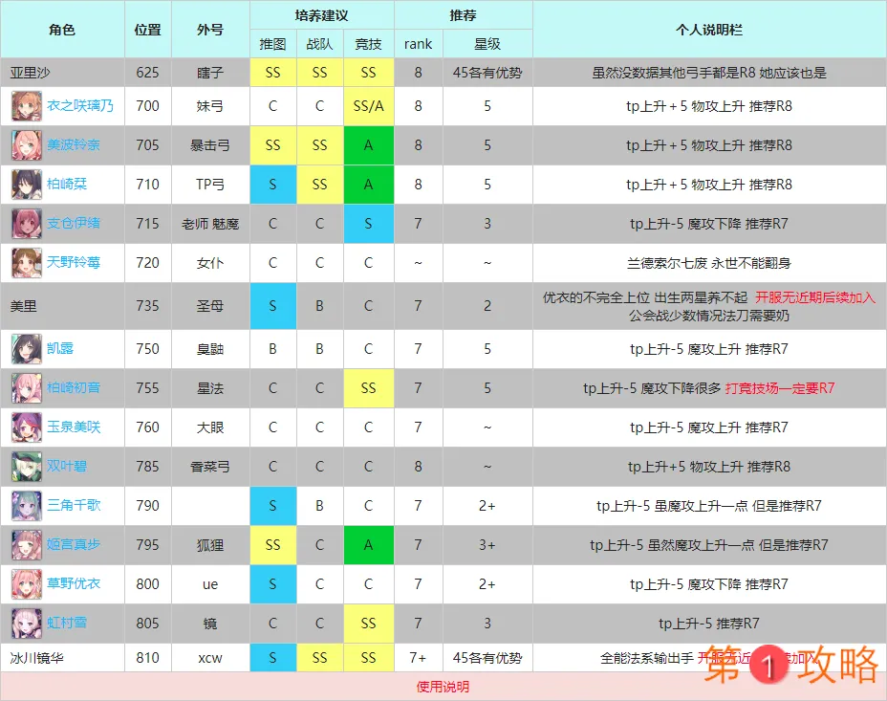
Task: Click the 使用说明 footer text
Action: pos(443,687)
